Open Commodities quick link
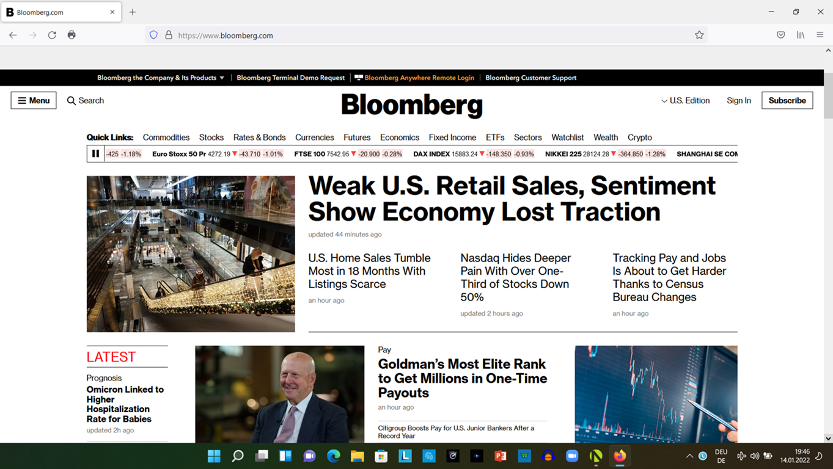Viewport: 833px width, 469px height. click(x=166, y=137)
